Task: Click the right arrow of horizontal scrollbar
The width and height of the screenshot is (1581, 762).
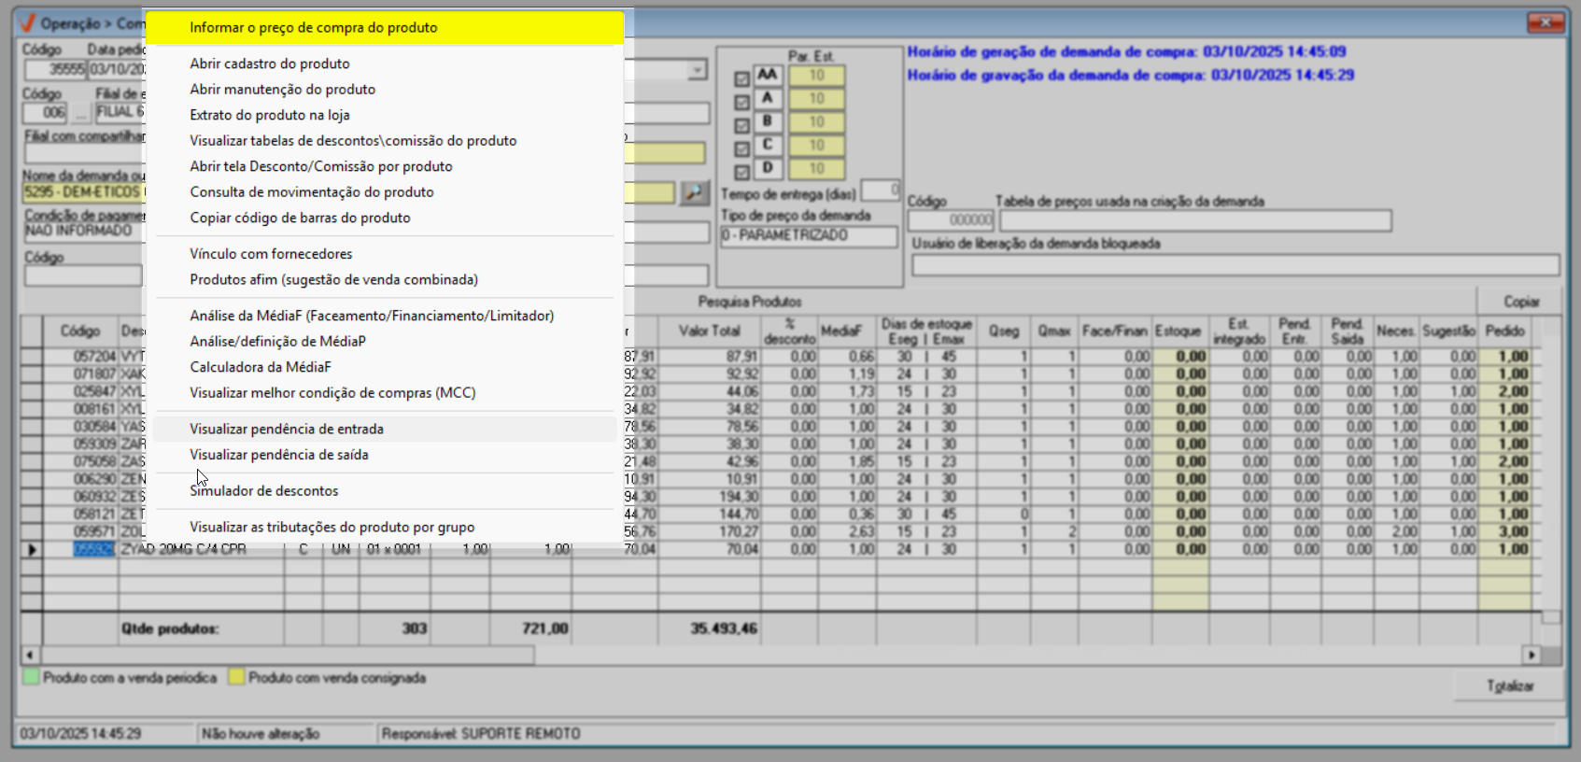Action: (x=1531, y=656)
